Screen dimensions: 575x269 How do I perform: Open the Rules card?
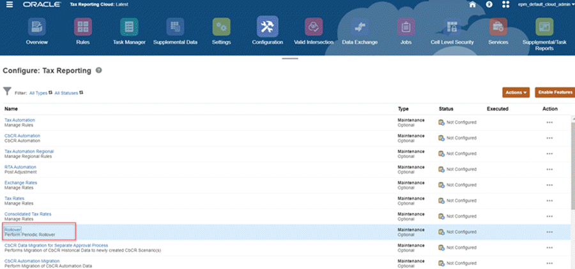83,32
